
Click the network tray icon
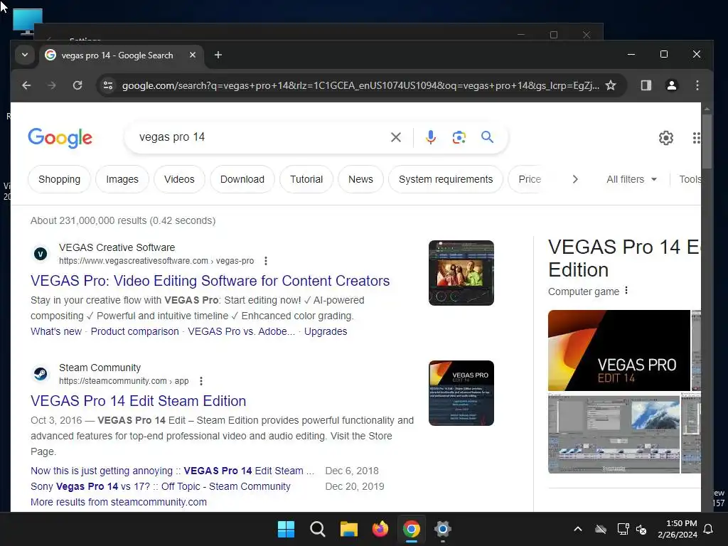(x=623, y=529)
